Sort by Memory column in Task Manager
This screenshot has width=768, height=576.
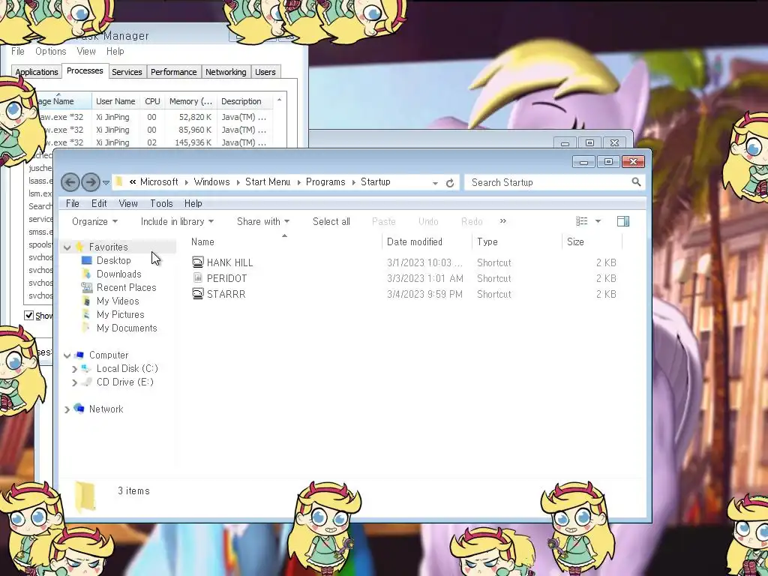pos(190,101)
